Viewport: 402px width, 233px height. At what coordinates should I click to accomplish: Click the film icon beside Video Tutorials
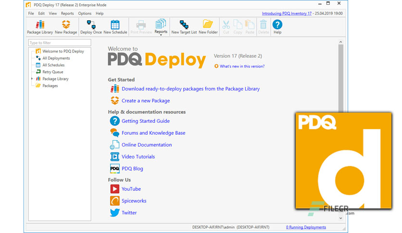pyautogui.click(x=114, y=156)
